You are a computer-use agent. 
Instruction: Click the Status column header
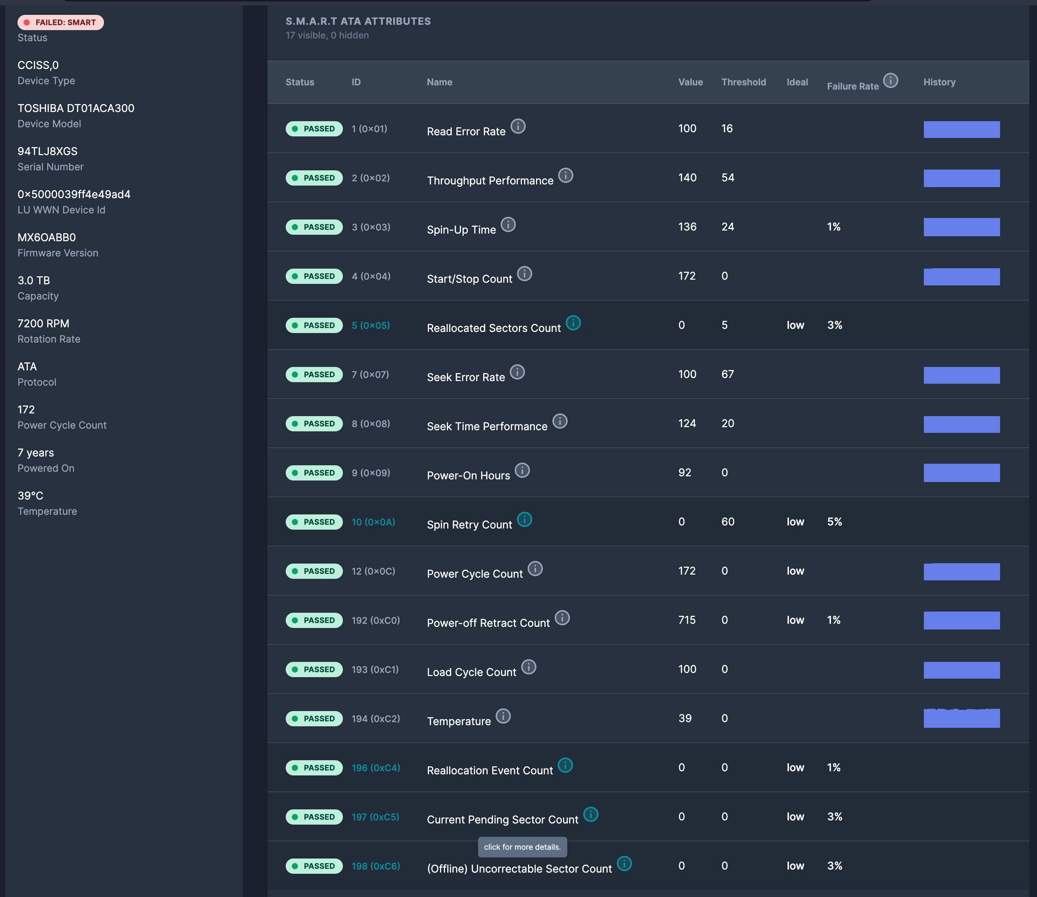click(300, 82)
